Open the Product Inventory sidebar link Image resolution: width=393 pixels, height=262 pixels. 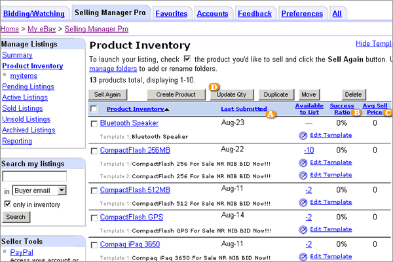point(33,65)
